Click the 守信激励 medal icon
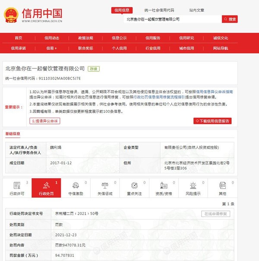This screenshot has width=259, height=261. tap(76, 185)
